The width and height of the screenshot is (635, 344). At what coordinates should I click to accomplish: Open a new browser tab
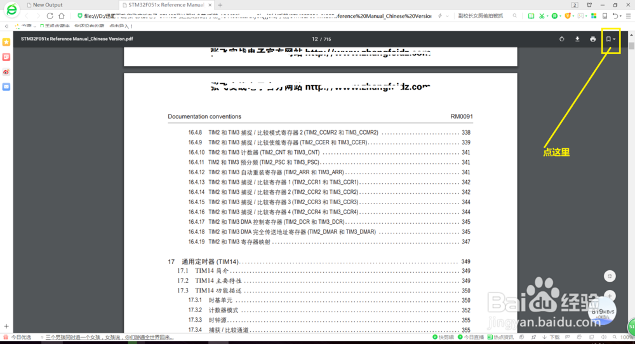click(x=220, y=5)
